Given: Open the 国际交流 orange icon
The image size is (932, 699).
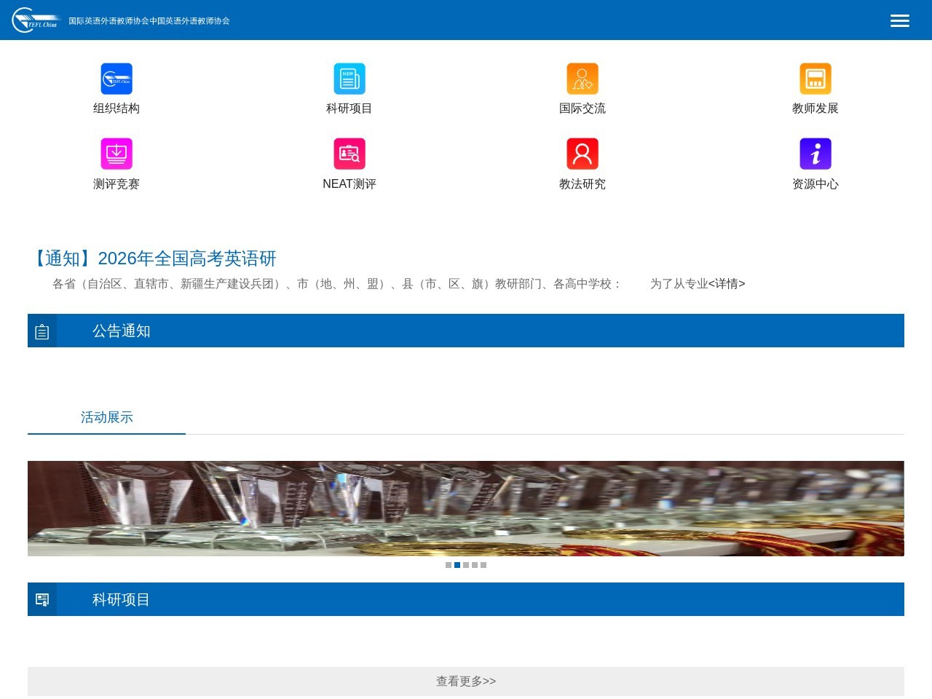Looking at the screenshot, I should [x=582, y=79].
